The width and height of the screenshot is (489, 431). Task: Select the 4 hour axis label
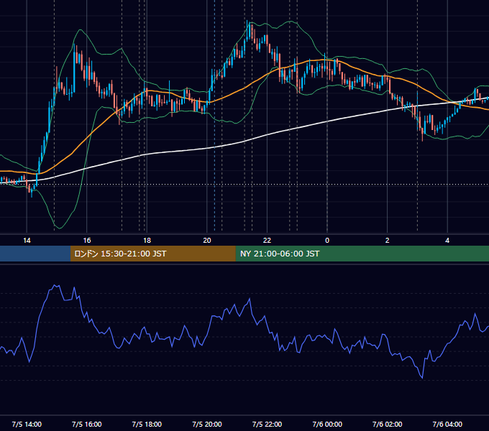coord(447,241)
